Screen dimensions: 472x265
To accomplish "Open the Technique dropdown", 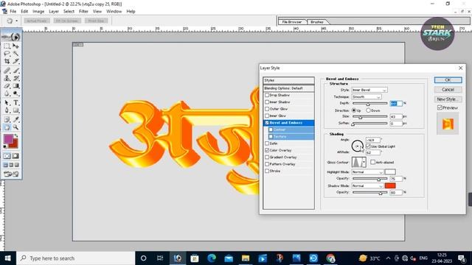I will pyautogui.click(x=367, y=96).
